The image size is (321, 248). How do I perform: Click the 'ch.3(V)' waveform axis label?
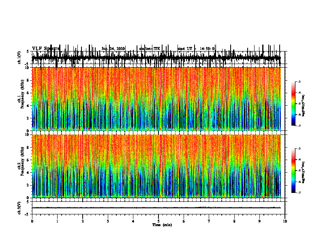pos(19,208)
